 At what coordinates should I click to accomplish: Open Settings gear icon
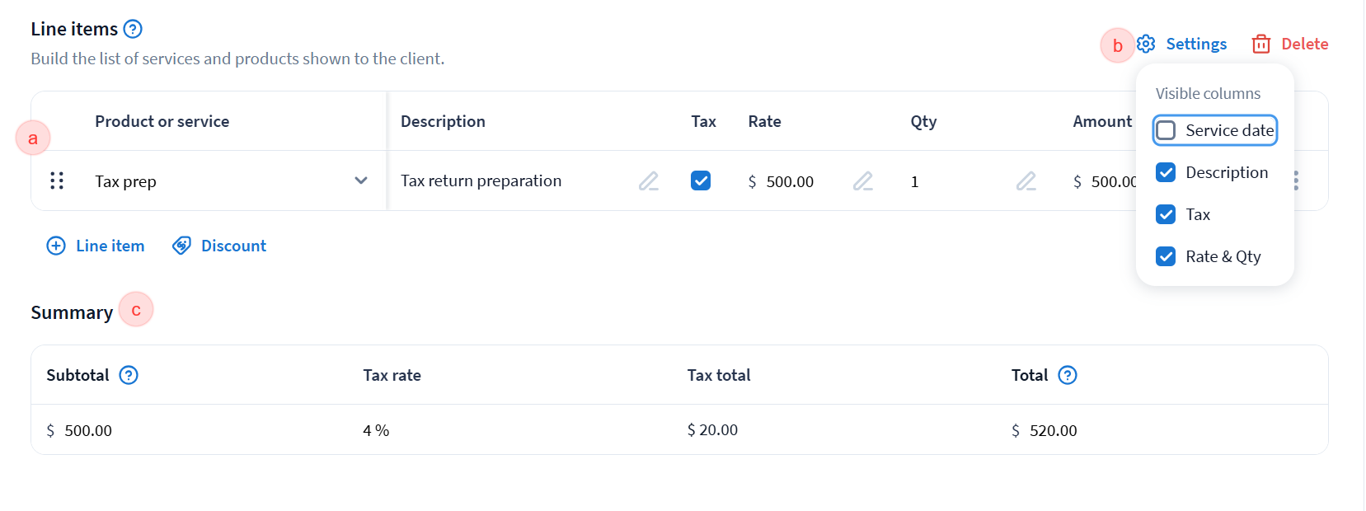pos(1146,44)
